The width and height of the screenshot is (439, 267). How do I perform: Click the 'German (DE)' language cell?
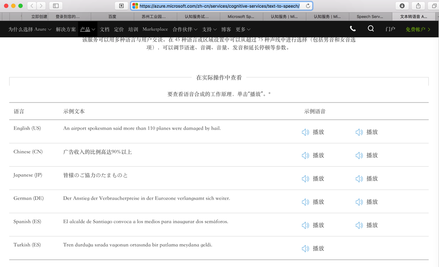coord(29,198)
